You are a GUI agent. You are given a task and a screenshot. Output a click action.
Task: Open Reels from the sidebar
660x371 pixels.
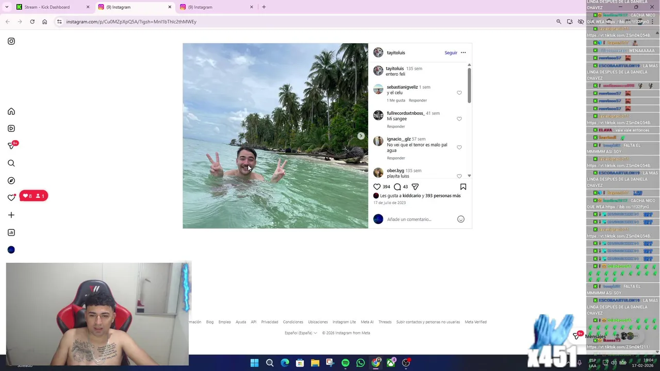[x=11, y=128]
